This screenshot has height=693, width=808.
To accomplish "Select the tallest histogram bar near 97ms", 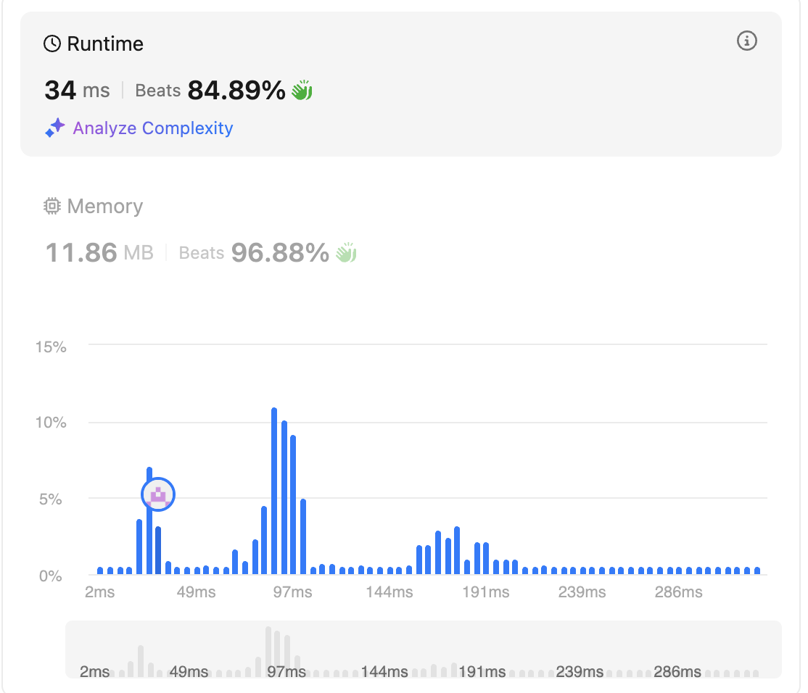I will (274, 491).
